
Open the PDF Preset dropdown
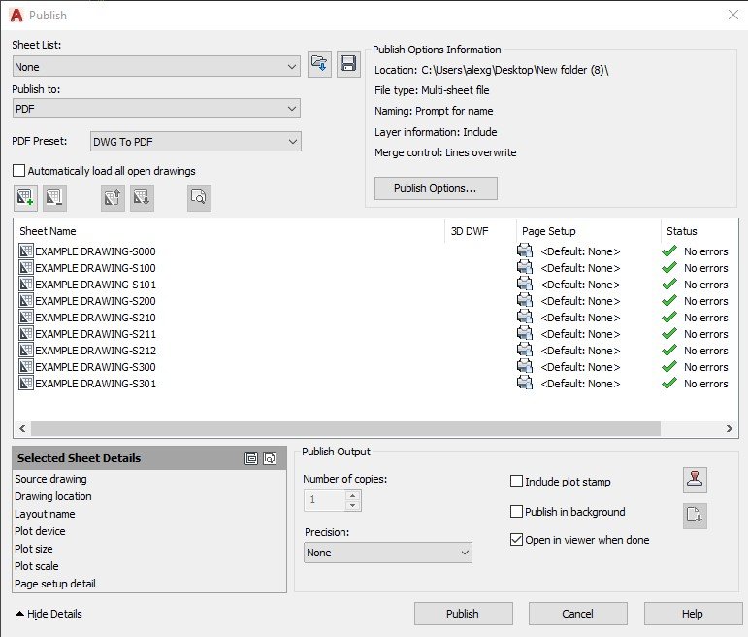tap(196, 142)
